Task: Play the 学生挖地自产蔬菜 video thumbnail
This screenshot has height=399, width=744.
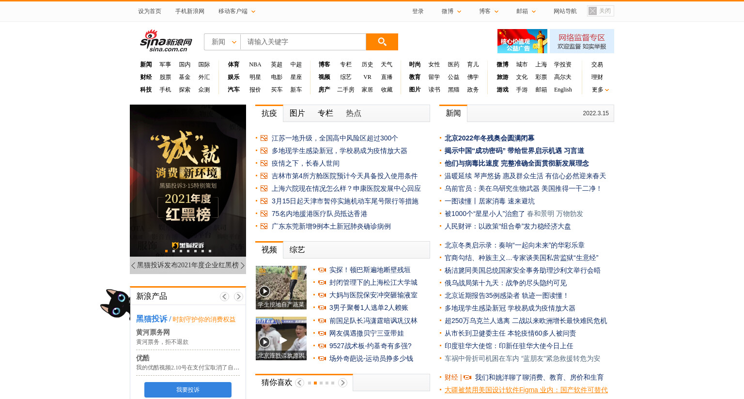Action: (x=281, y=288)
